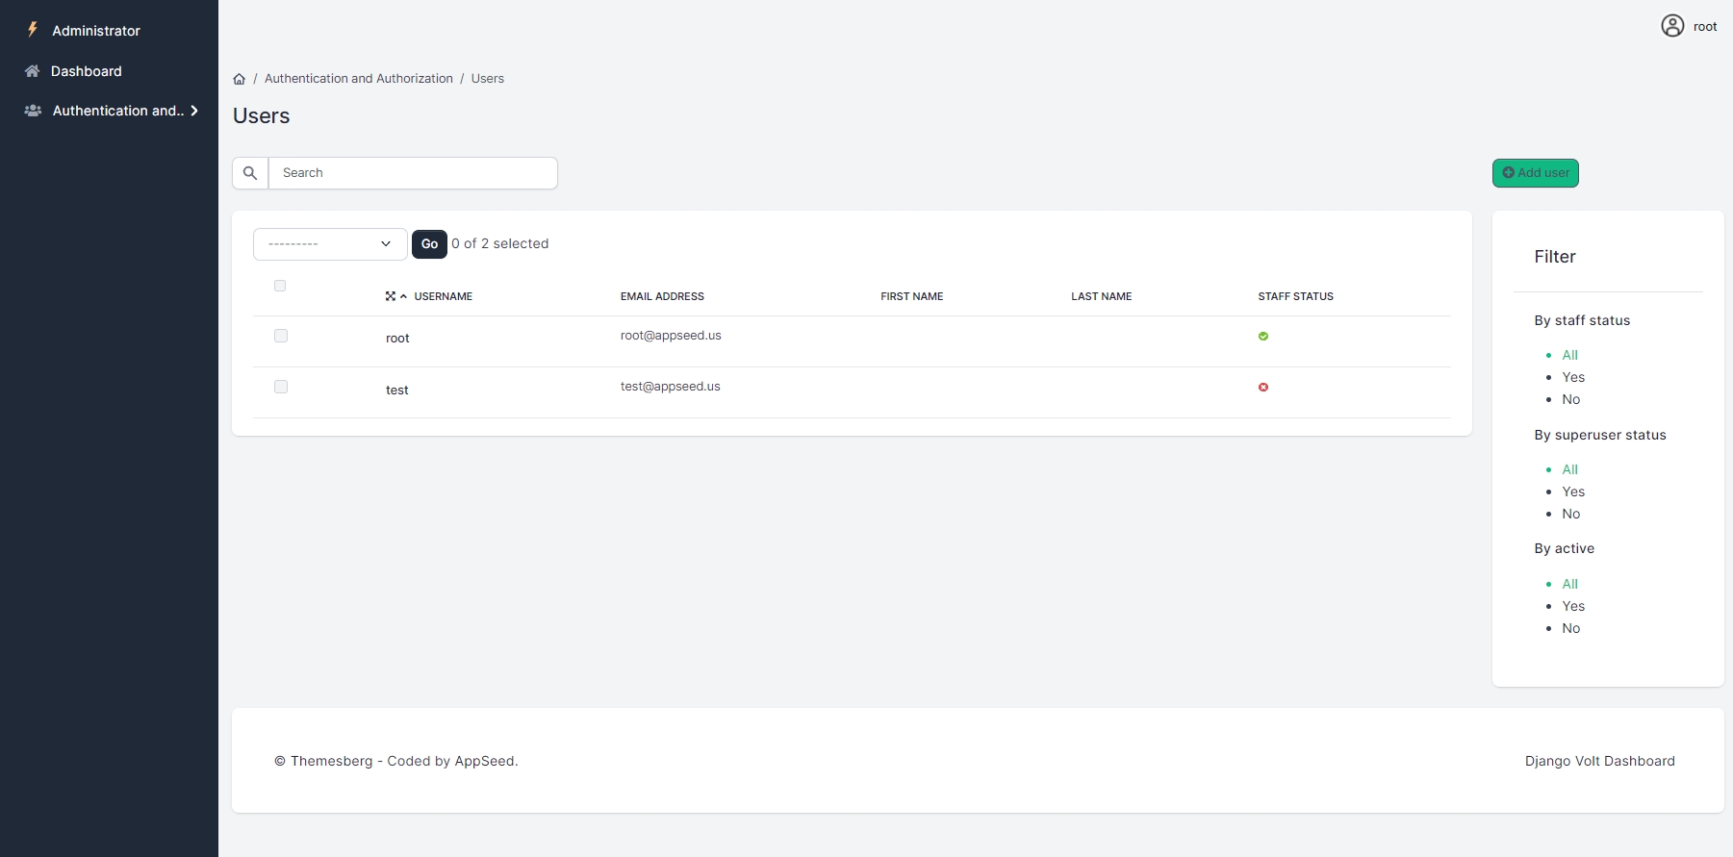The height and width of the screenshot is (857, 1733).
Task: Open Dashboard from the sidebar menu
Action: pyautogui.click(x=86, y=71)
